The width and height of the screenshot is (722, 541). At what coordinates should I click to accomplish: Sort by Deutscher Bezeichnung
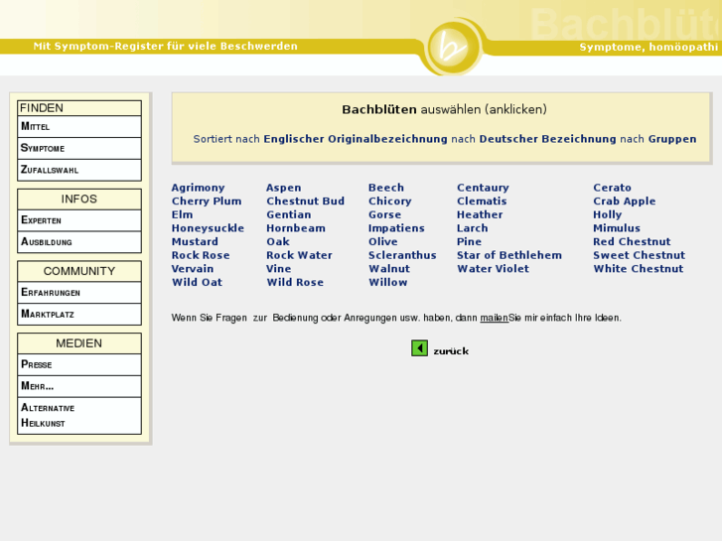547,139
